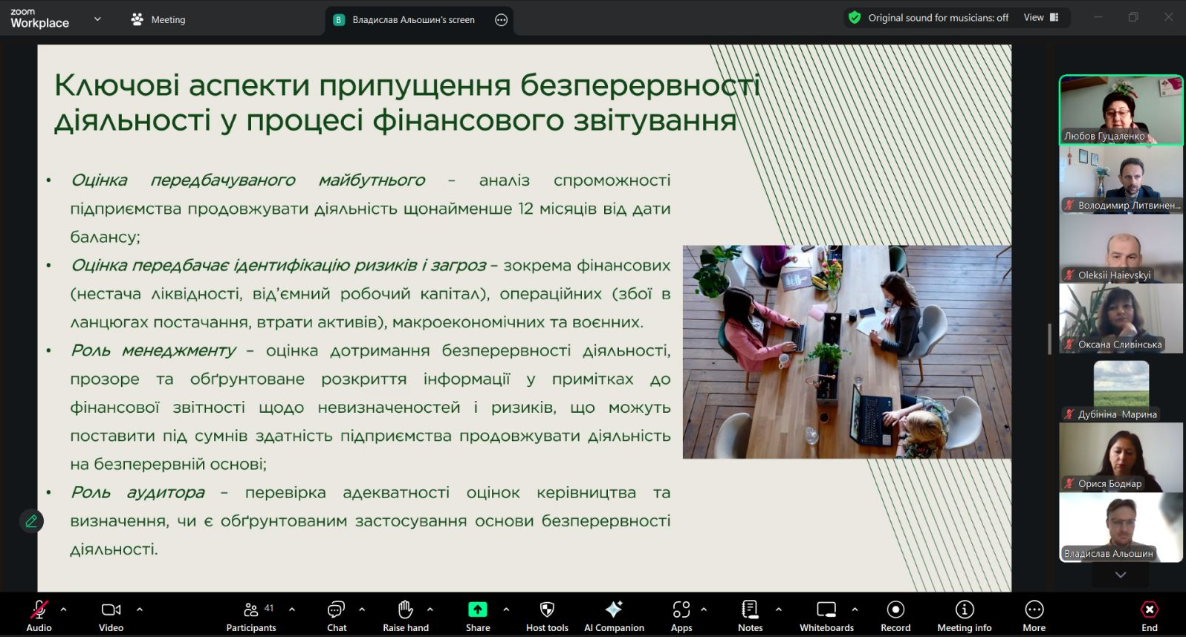
Task: Click the muted mic icon on Oleksii Haievskyi
Action: point(1069,275)
